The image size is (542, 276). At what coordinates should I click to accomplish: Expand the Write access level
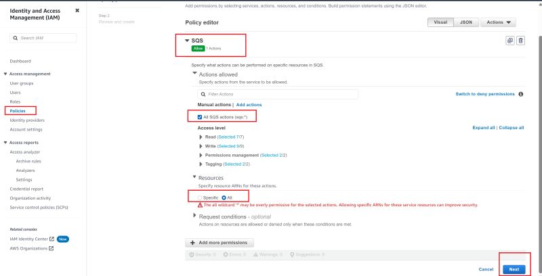[201, 146]
